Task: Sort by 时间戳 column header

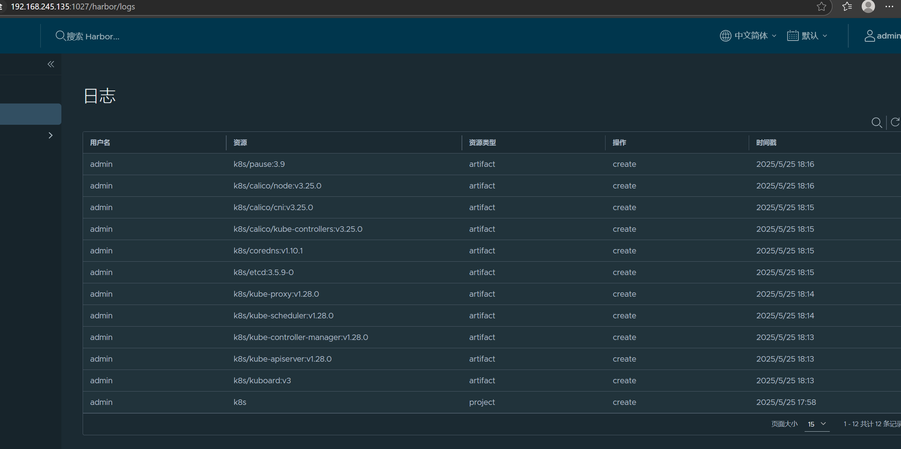Action: [766, 142]
